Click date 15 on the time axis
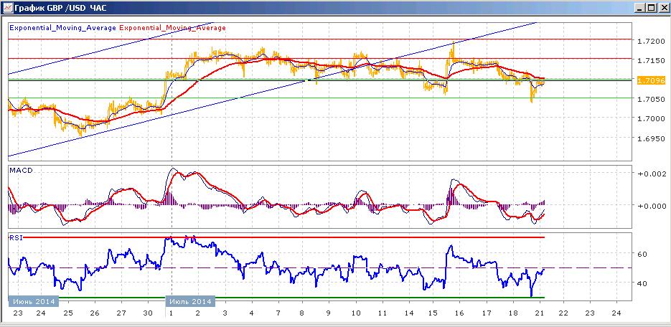 pyautogui.click(x=433, y=313)
